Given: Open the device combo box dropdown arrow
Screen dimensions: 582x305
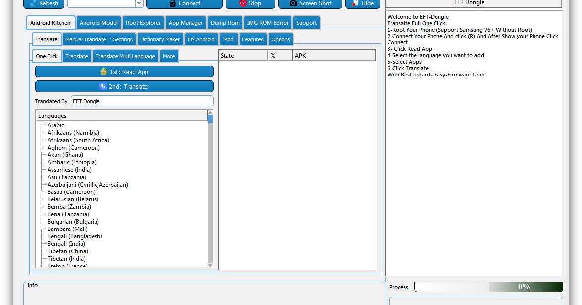Looking at the screenshot, I should pos(139,4).
